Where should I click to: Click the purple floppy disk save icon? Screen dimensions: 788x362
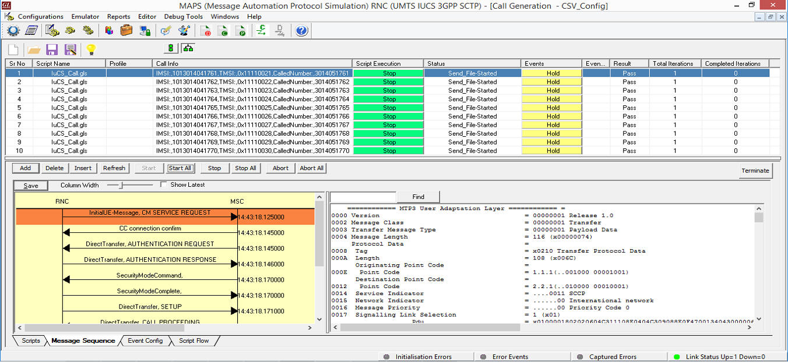(x=52, y=49)
